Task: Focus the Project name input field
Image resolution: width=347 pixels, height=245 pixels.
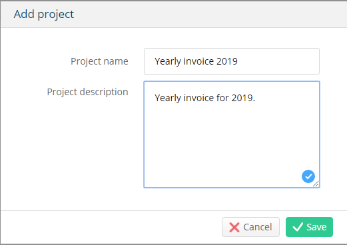Action: [x=232, y=61]
